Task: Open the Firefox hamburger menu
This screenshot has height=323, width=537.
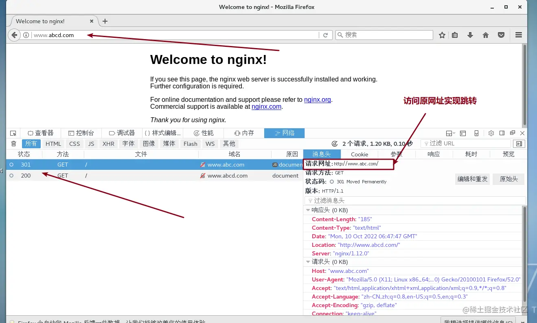Action: 519,35
